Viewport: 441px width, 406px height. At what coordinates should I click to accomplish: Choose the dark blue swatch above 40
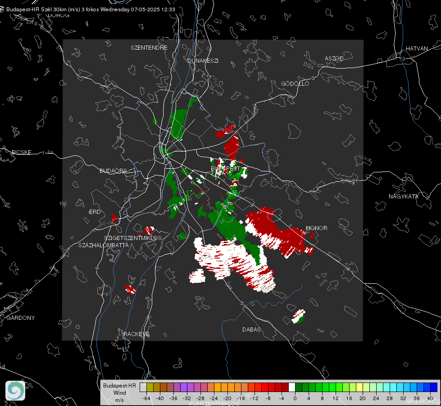(x=434, y=388)
